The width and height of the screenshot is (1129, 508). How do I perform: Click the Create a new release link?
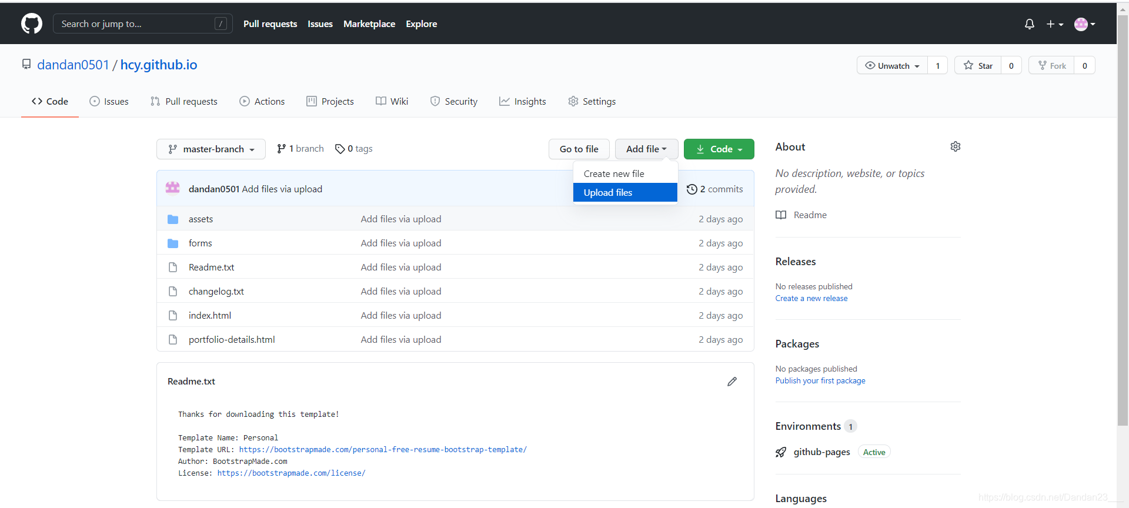[x=811, y=299]
